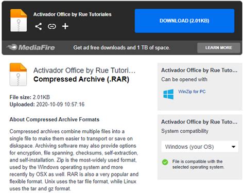244x193 pixels.
Task: Click the Uploaded date 2020-10-09 text
Action: click(x=47, y=104)
